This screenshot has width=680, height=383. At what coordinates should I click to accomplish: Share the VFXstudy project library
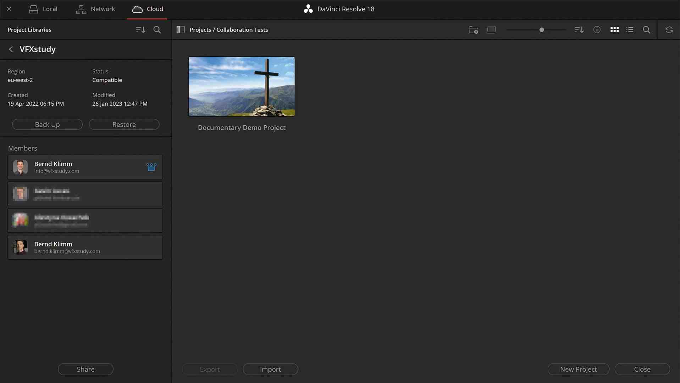(85, 369)
